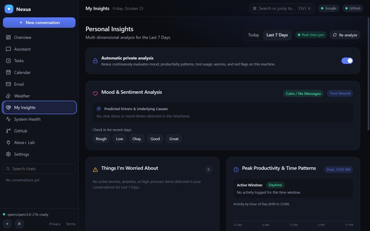370x231 pixels.
Task: Click the GitHub branch icon in sidebar
Action: tap(8, 131)
